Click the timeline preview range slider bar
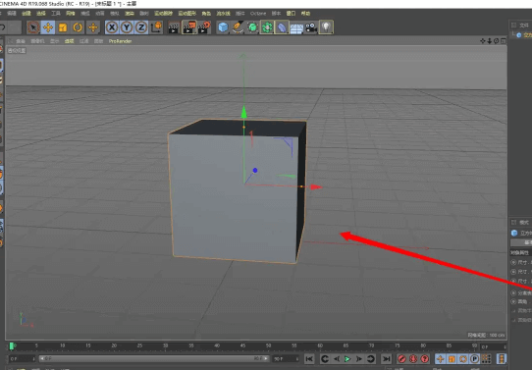This screenshot has height=370, width=532. pos(154,358)
